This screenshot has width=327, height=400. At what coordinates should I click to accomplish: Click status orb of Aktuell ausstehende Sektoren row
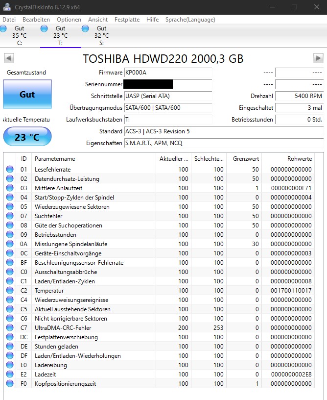pos(10,309)
